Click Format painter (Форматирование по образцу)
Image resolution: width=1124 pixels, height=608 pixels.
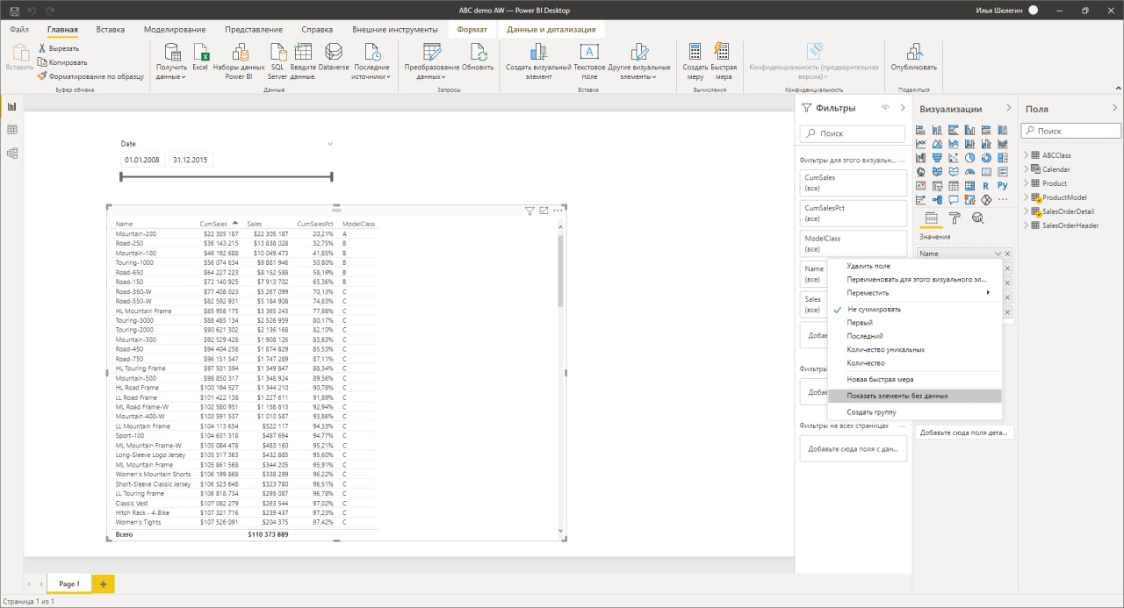[90, 76]
